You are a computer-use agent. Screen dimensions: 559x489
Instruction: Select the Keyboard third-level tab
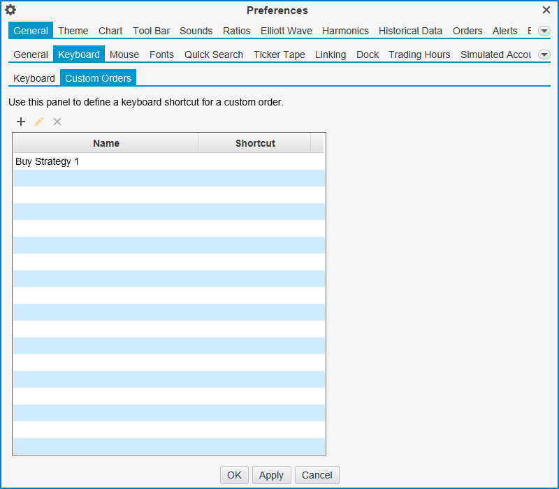pyautogui.click(x=34, y=78)
